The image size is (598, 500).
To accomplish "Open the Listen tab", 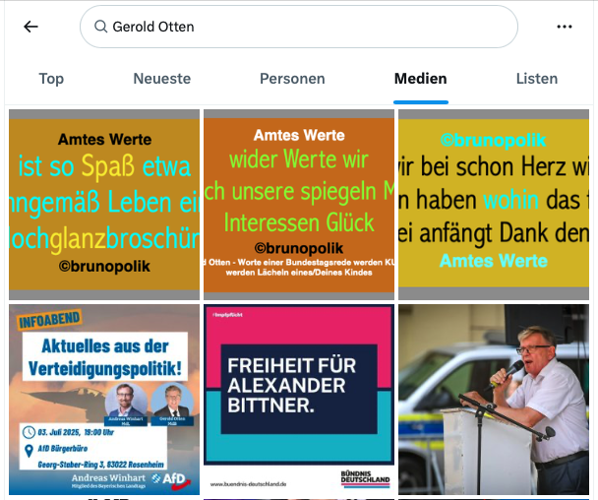I will [x=537, y=79].
